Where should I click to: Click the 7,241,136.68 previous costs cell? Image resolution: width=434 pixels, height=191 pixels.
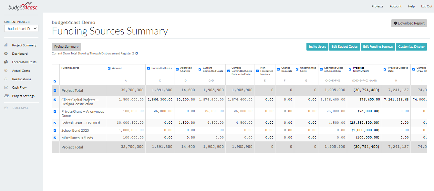[x=396, y=100]
